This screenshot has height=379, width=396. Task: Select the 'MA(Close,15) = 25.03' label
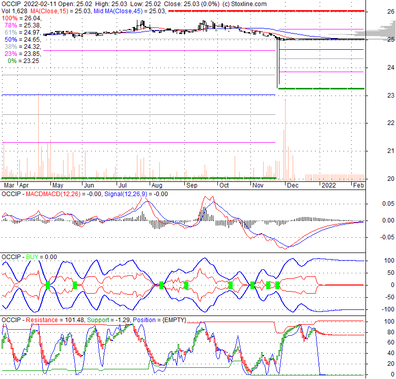(61, 11)
